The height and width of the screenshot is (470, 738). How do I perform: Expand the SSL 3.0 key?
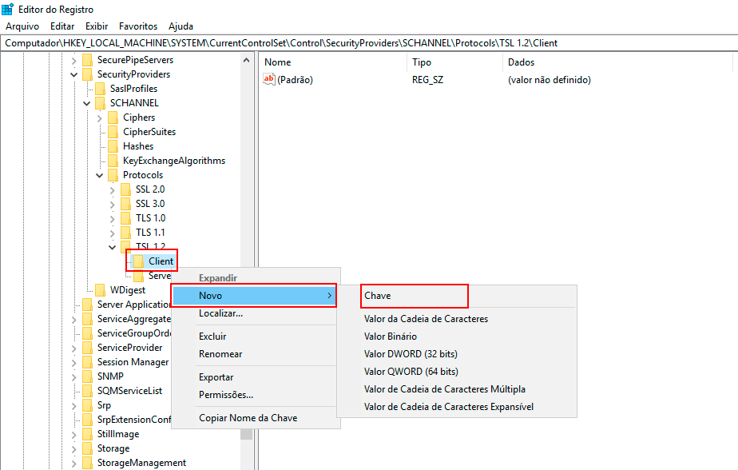tap(112, 204)
